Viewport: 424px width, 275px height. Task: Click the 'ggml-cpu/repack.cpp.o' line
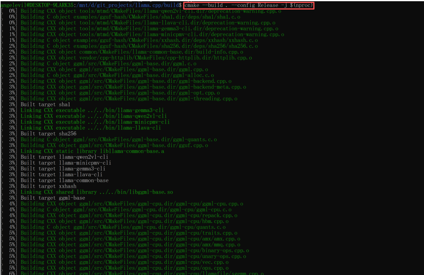click(119, 215)
